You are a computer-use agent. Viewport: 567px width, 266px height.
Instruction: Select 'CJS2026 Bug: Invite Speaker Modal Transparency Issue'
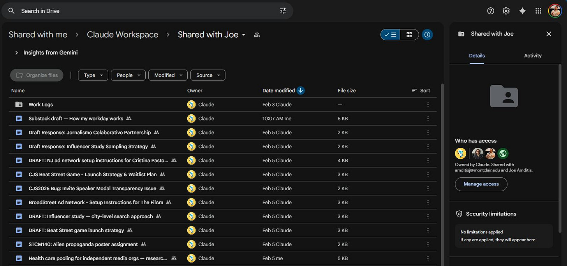(92, 188)
